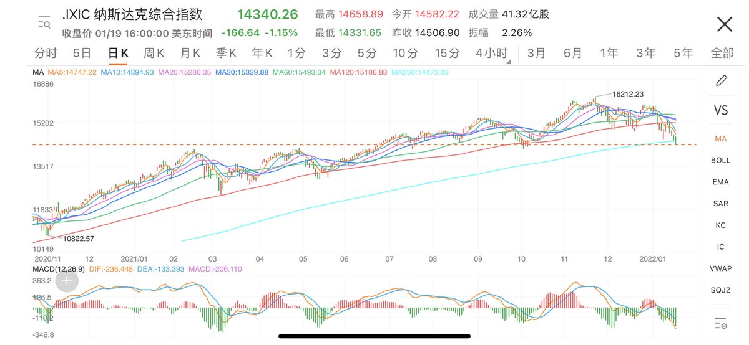Select the 日K daily candlestick tab
The image size is (749, 345).
coord(118,53)
